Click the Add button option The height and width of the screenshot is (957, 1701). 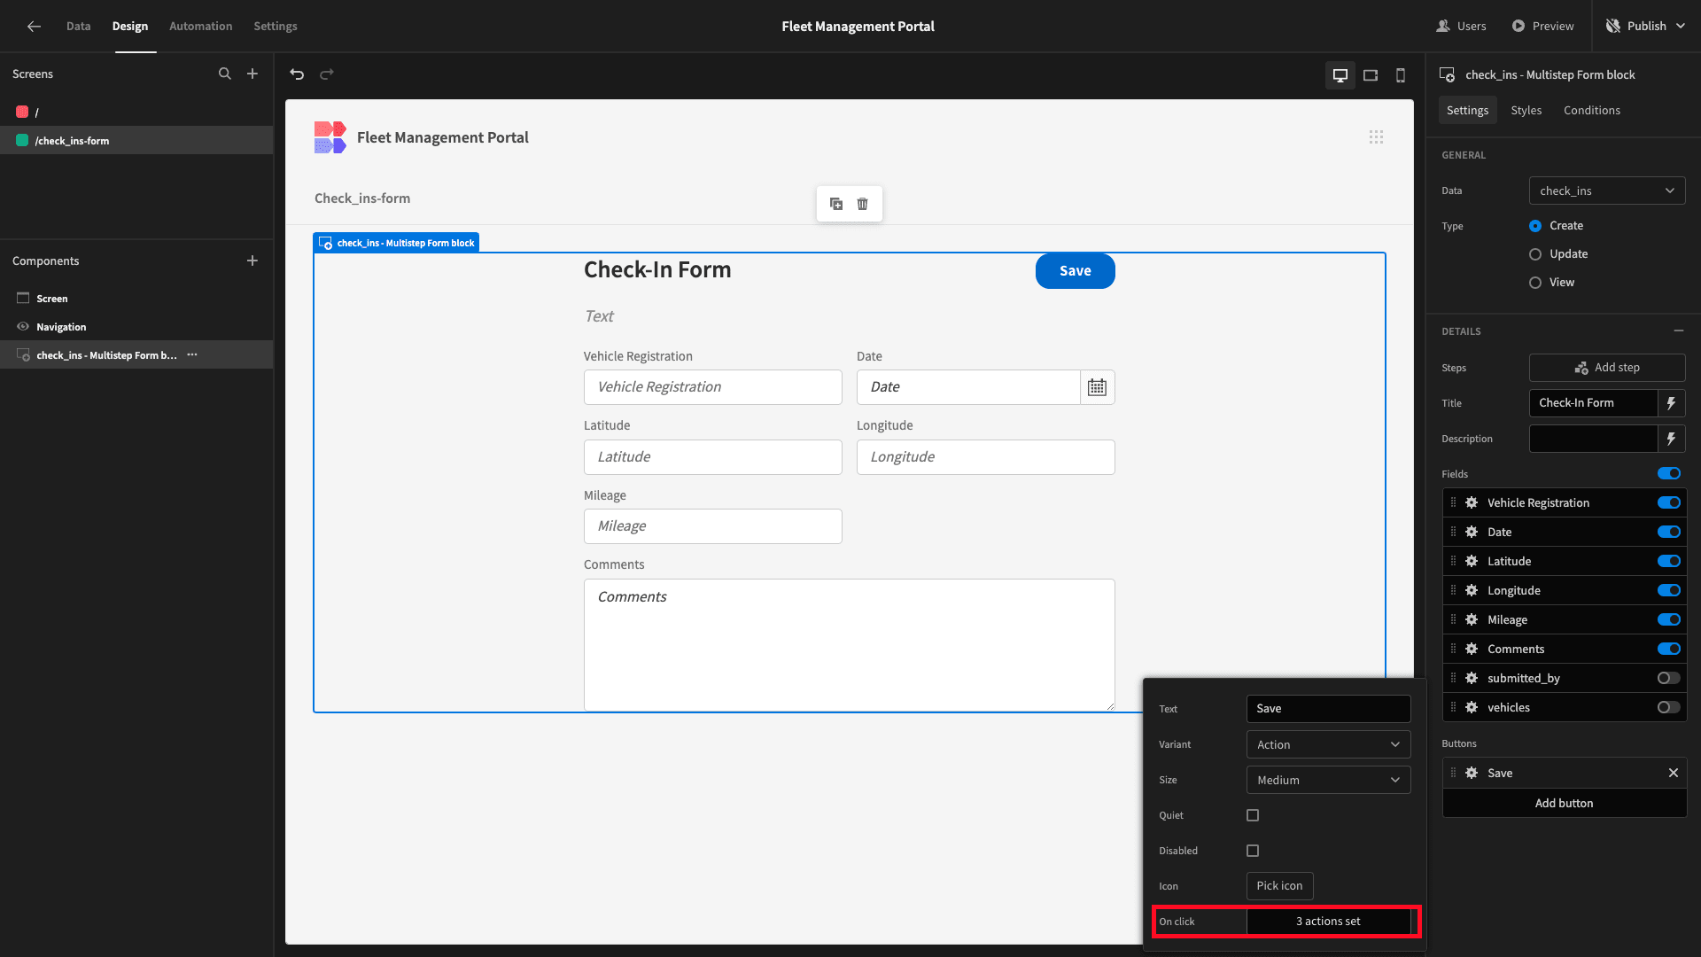click(1565, 803)
